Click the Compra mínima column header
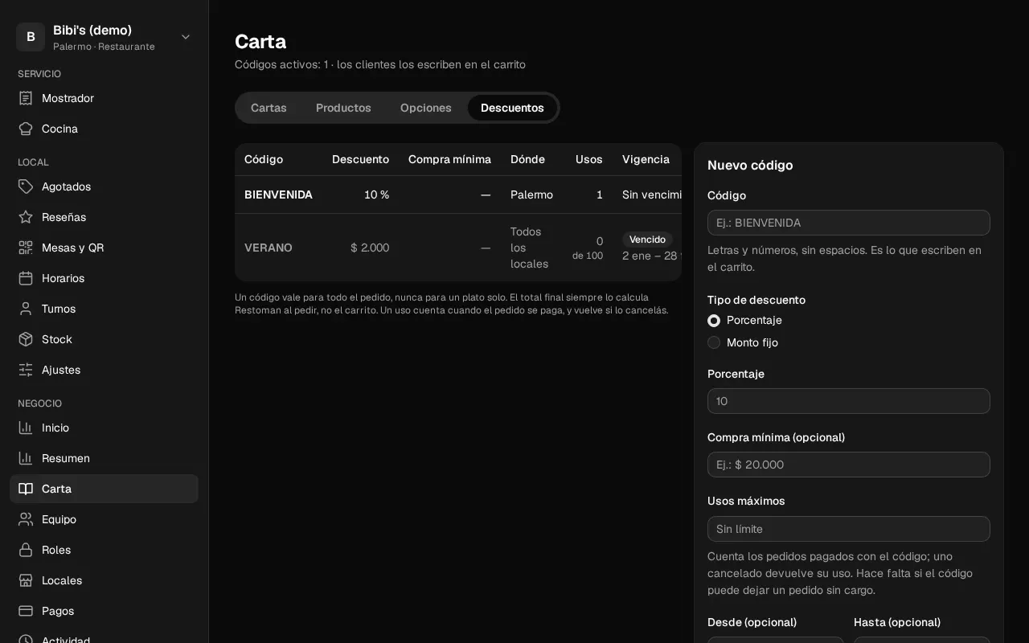Image resolution: width=1029 pixels, height=643 pixels. (449, 159)
